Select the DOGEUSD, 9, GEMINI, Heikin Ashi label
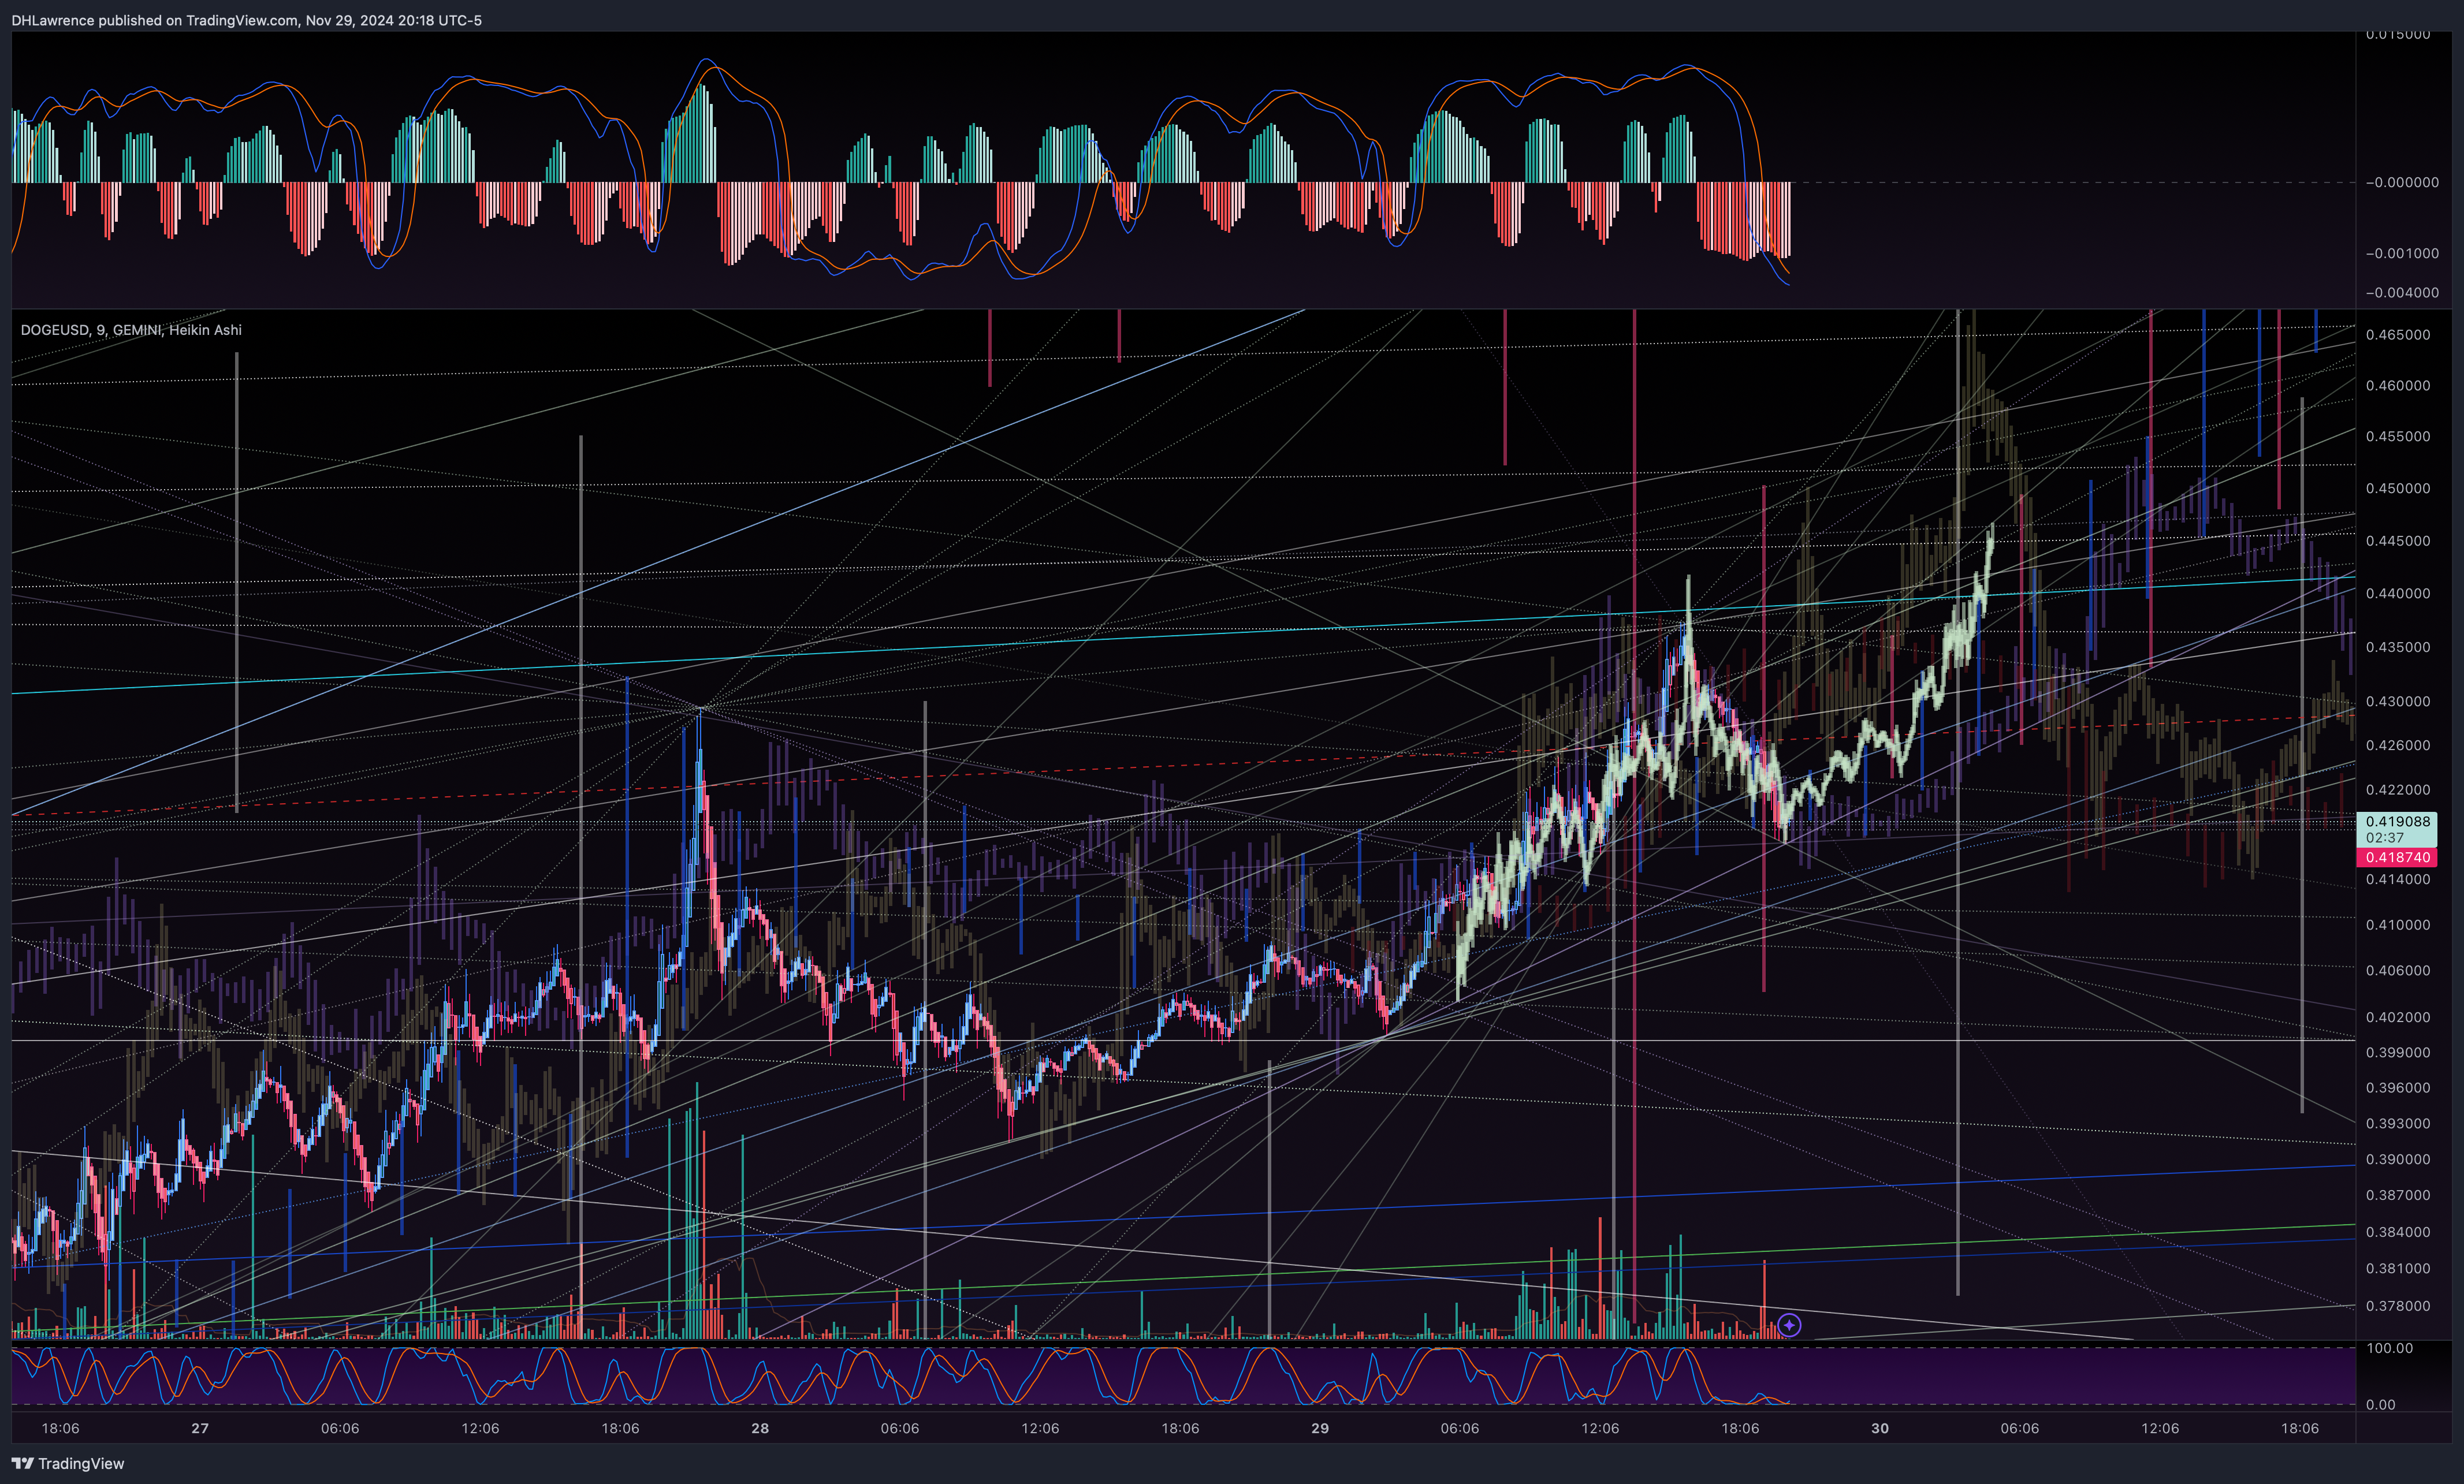The width and height of the screenshot is (2464, 1484). (131, 330)
